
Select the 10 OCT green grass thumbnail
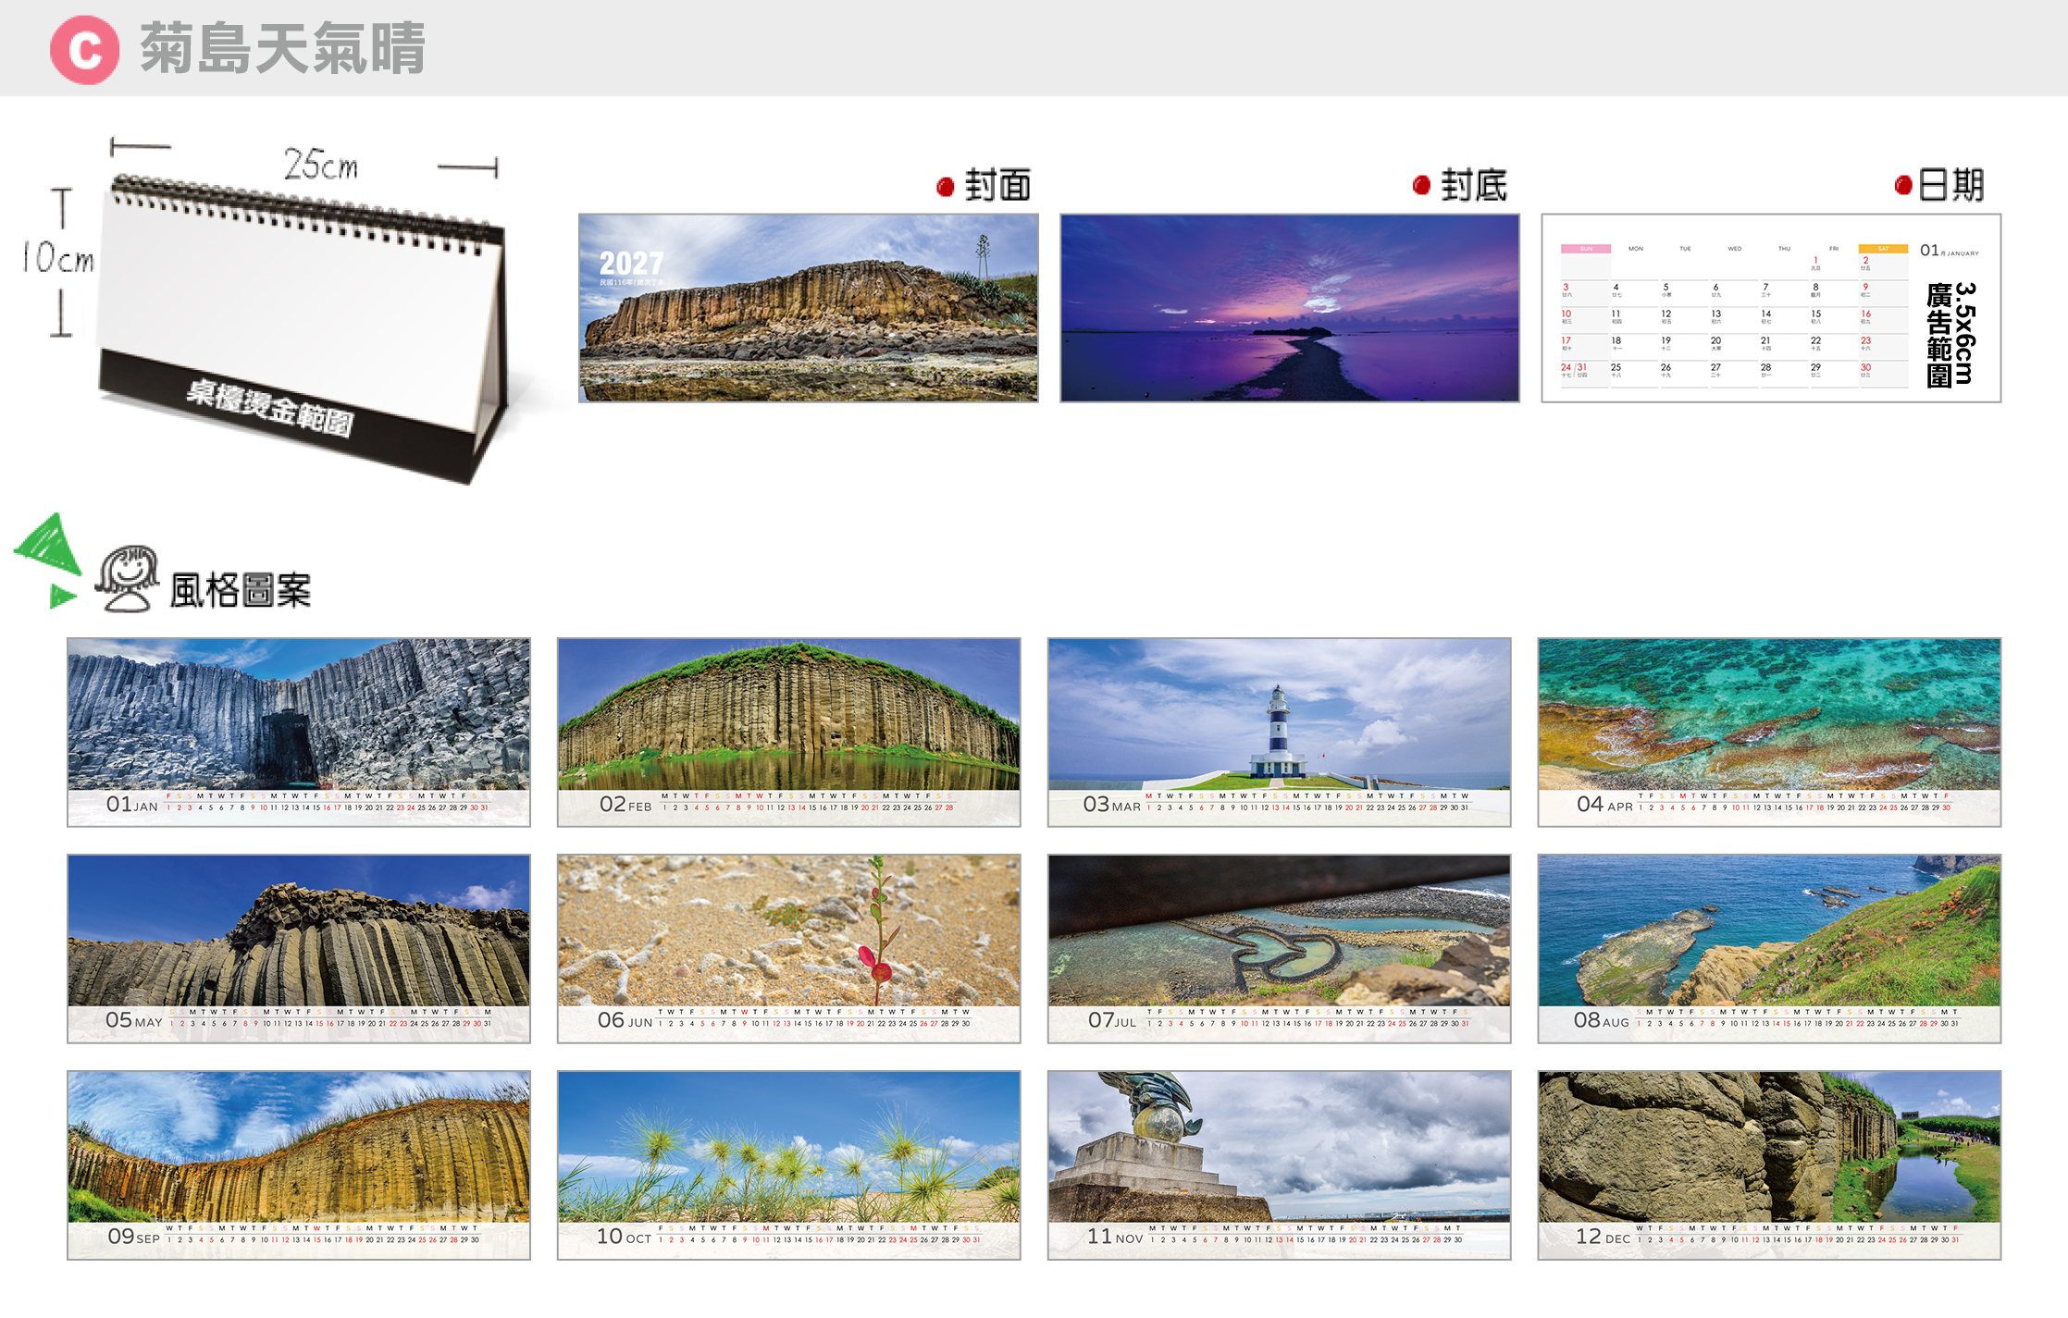click(788, 1164)
